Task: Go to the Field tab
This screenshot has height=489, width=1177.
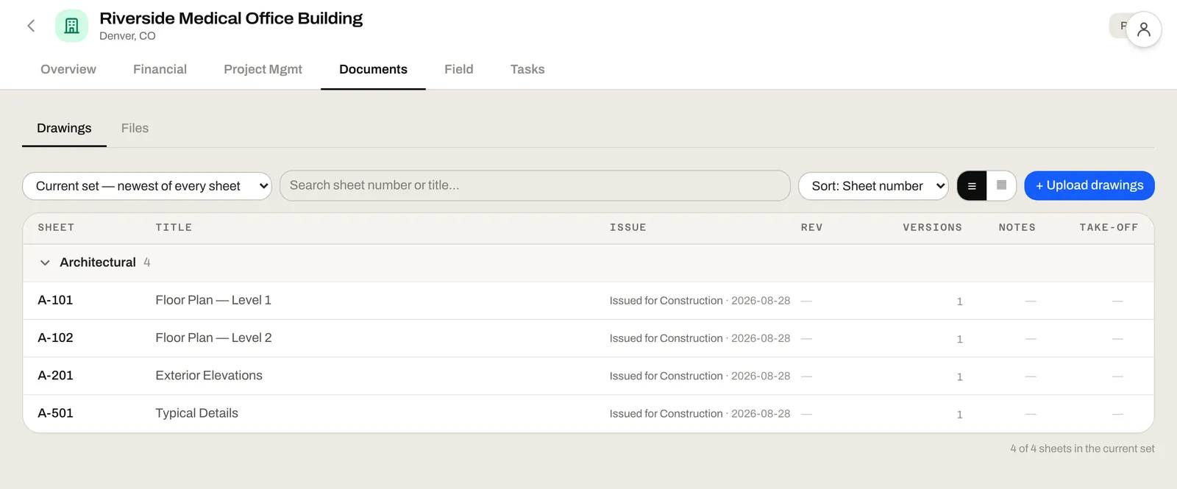Action: click(x=458, y=69)
